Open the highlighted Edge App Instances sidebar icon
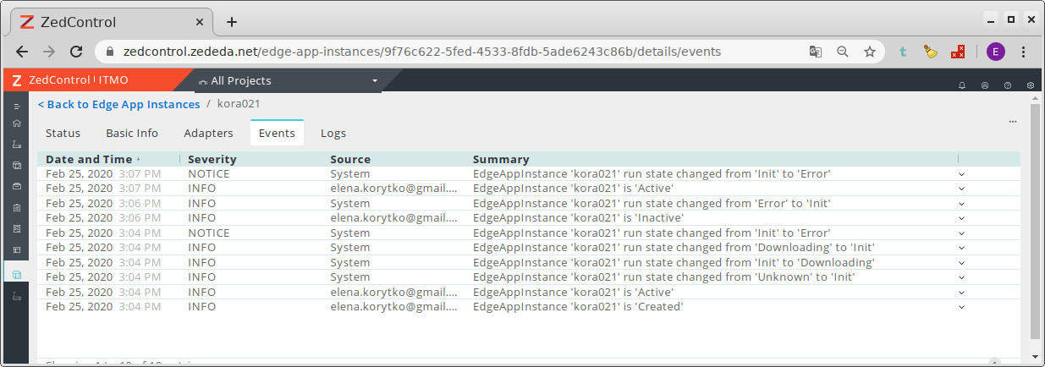 click(x=16, y=274)
